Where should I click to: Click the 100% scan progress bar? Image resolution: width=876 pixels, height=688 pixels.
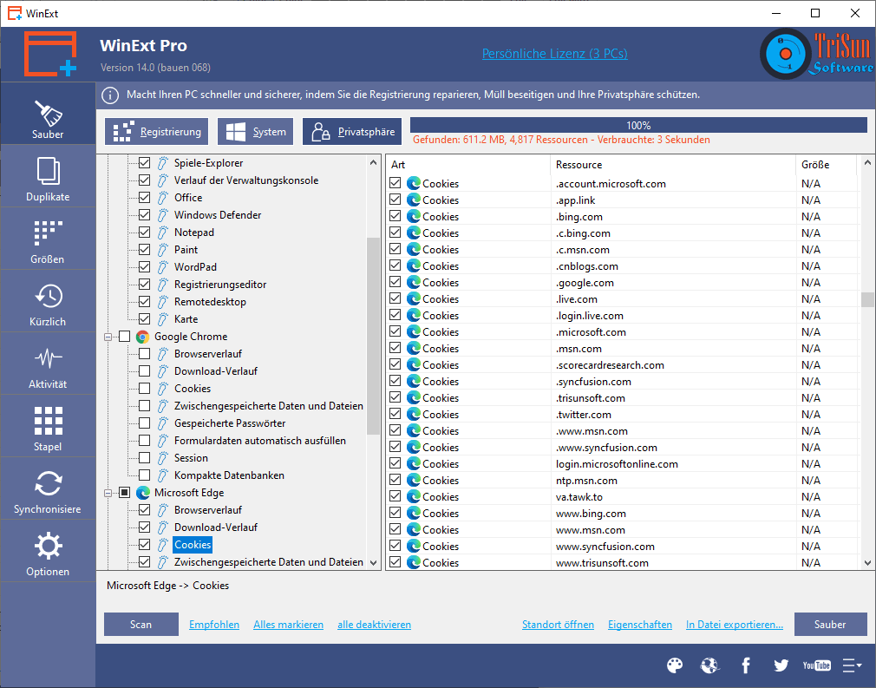click(x=638, y=125)
